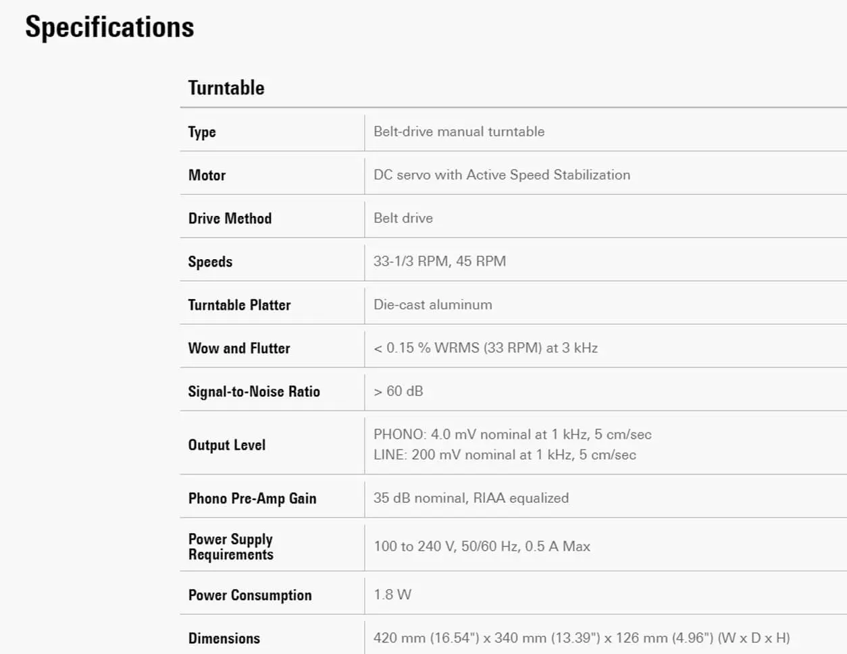Click the Turntable Platter label

click(239, 305)
